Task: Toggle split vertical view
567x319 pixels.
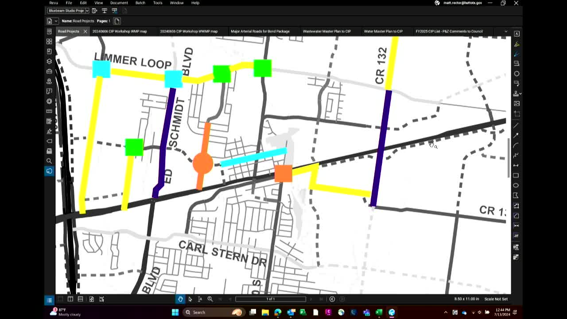Action: (70, 299)
